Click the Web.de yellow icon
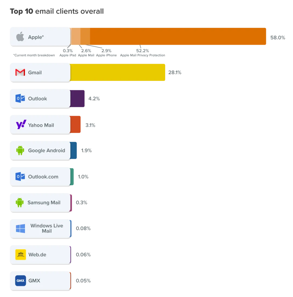293x297 pixels. point(21,254)
